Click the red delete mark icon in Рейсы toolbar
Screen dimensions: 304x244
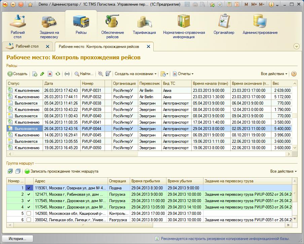tap(50, 74)
